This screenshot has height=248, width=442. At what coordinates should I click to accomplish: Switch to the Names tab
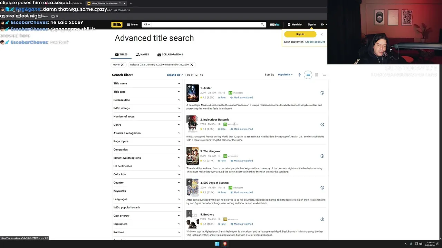coord(142,54)
